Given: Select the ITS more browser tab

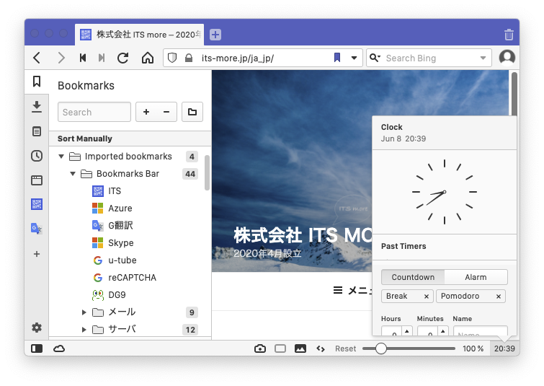Looking at the screenshot, I should (x=139, y=34).
